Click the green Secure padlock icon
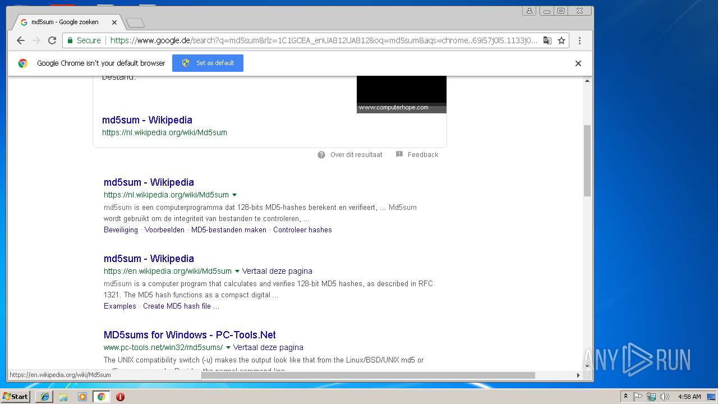Viewport: 718px width, 404px height. (x=70, y=40)
